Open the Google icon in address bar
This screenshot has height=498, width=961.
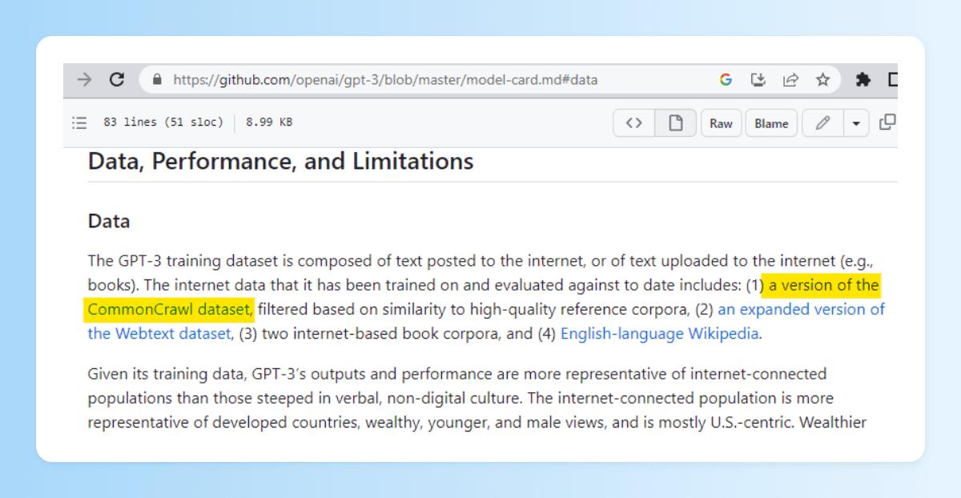point(726,80)
